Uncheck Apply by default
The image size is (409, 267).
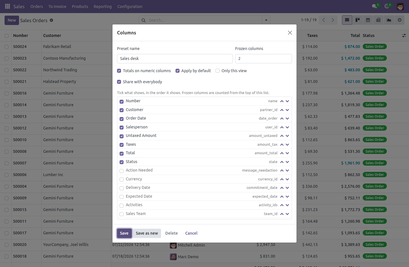(178, 71)
